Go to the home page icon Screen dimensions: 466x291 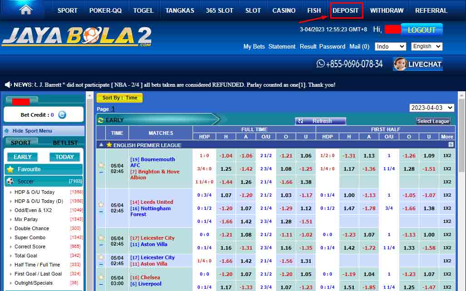click(x=26, y=10)
